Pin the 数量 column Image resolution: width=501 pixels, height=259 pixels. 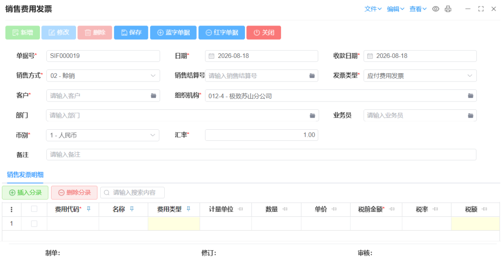(x=285, y=209)
